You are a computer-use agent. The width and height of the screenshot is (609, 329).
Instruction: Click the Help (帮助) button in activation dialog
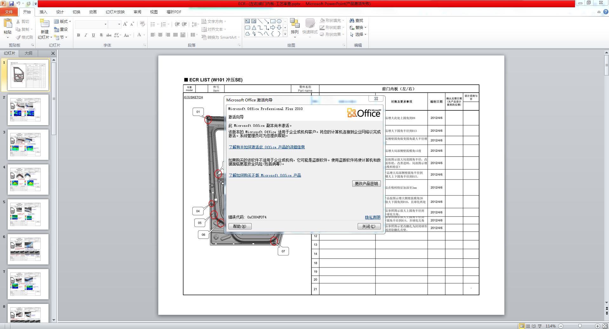(x=240, y=226)
